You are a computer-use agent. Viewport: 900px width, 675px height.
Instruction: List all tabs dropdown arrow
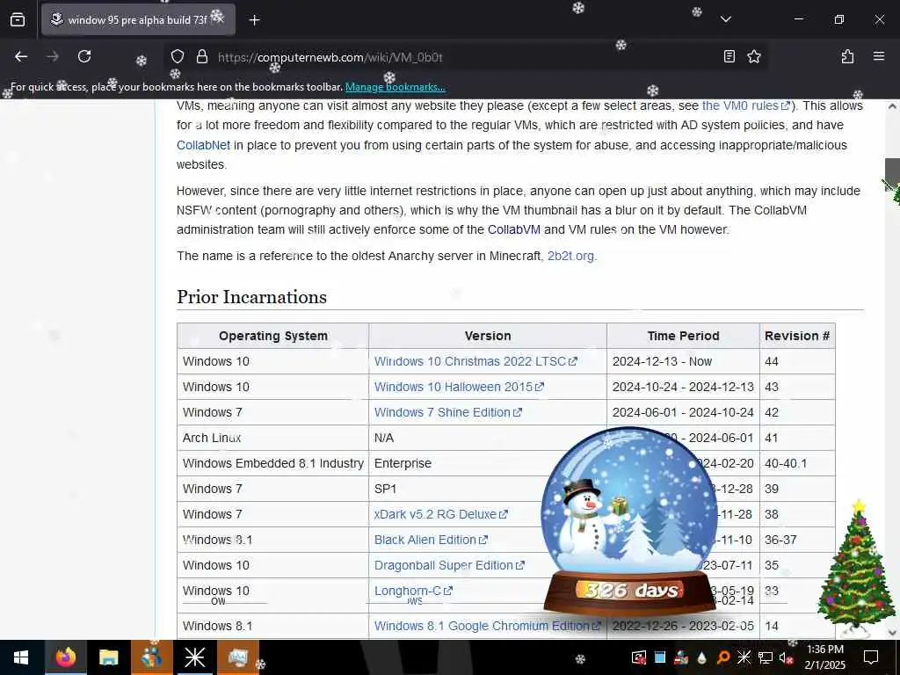pos(725,19)
